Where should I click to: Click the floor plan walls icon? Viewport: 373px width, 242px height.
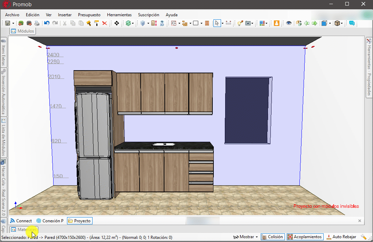point(174,23)
